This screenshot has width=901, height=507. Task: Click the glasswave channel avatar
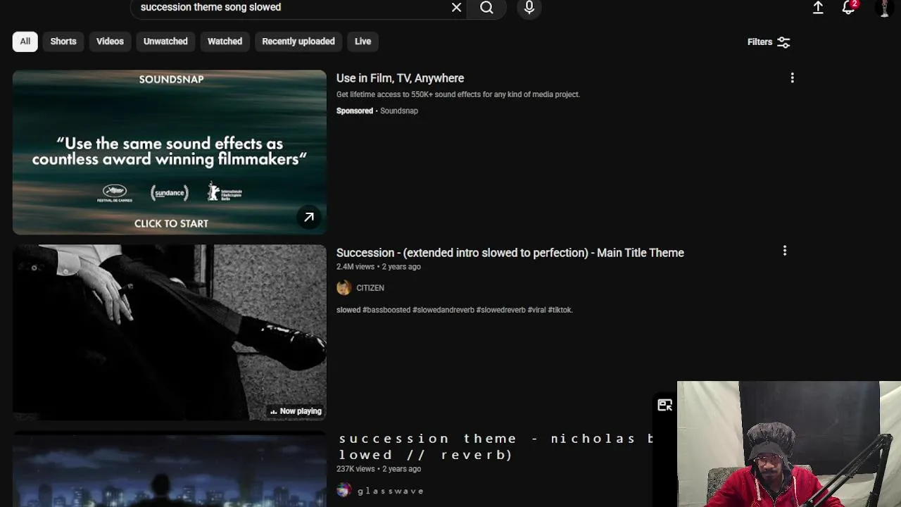click(x=344, y=490)
